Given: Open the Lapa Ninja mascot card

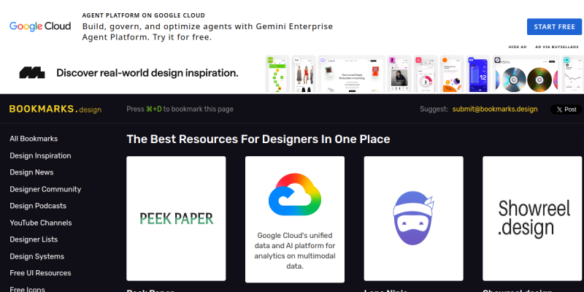Looking at the screenshot, I should (x=414, y=218).
